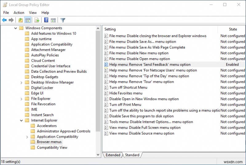Click the policy icon beside 'Help menu: Remove Send Feedback'
Viewport: 246px width, 165px height.
coord(106,64)
